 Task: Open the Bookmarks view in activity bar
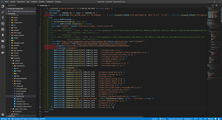coord(3,35)
